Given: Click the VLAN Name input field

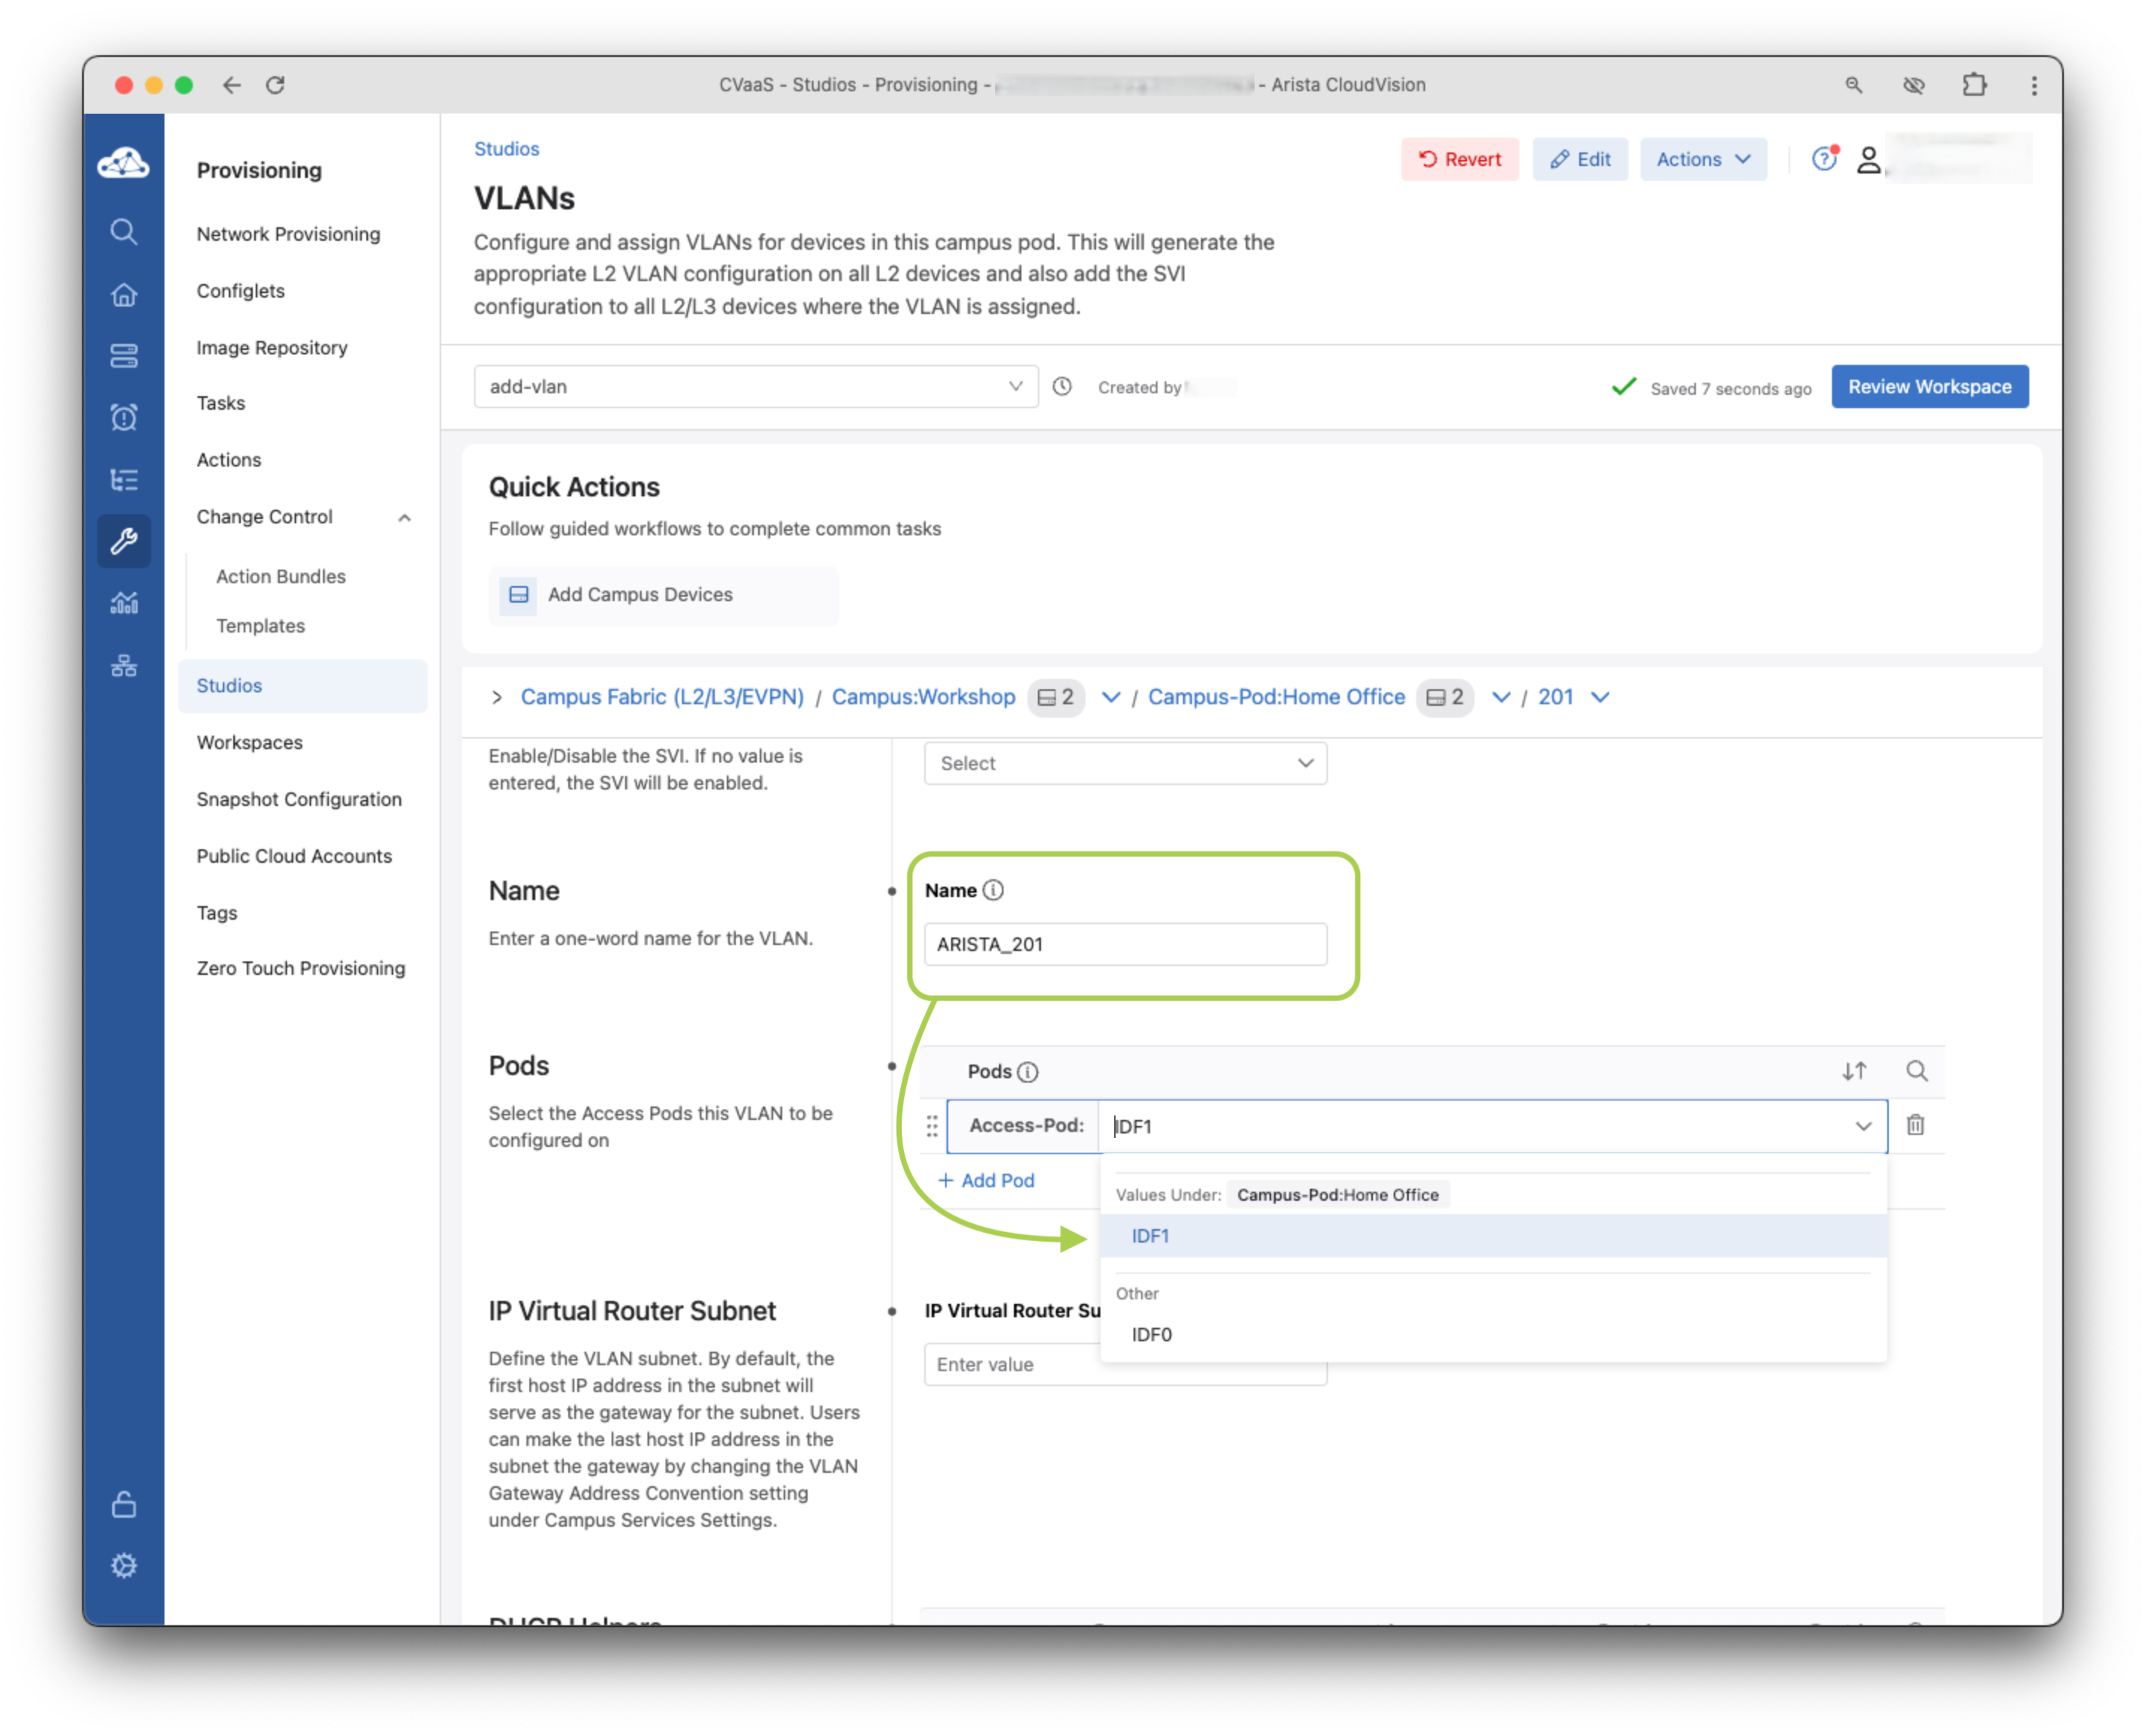Looking at the screenshot, I should pyautogui.click(x=1124, y=944).
